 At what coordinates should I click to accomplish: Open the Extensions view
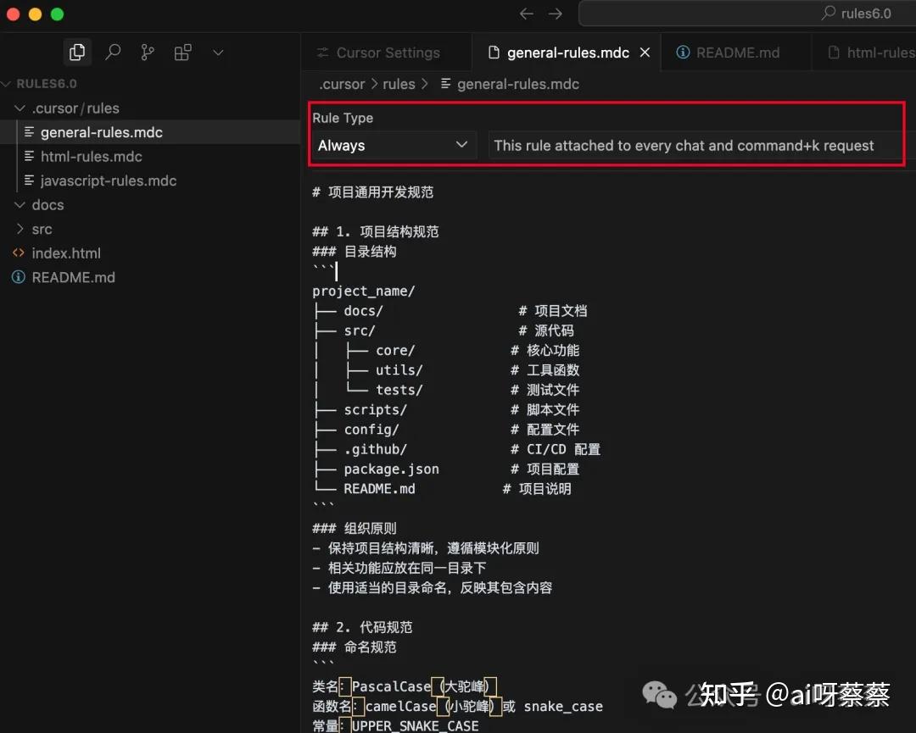[182, 52]
